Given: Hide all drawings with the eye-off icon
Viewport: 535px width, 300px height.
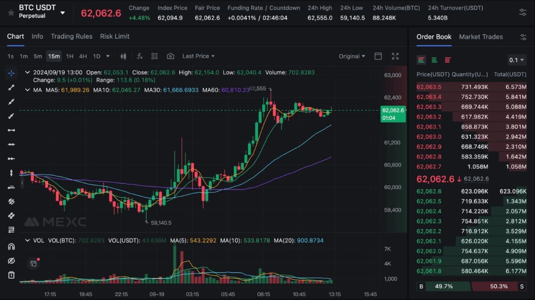Looking at the screenshot, I should coord(11,261).
